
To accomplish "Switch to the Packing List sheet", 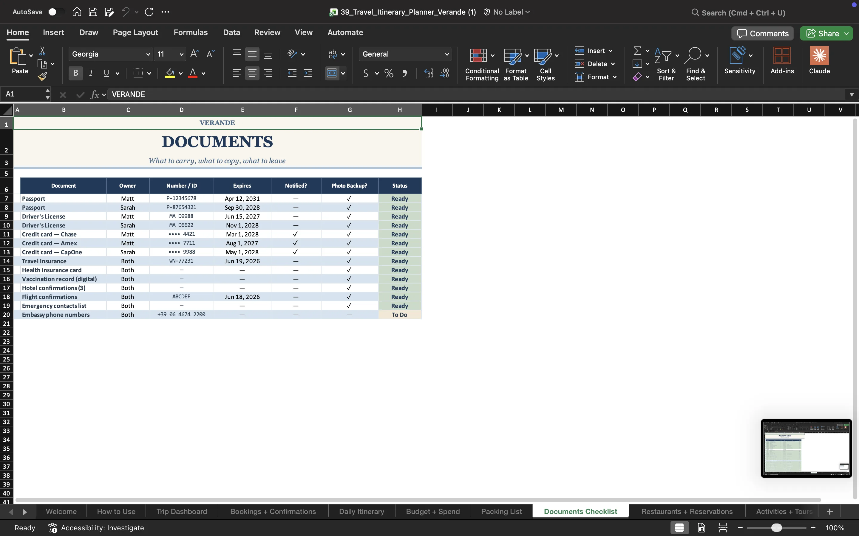I will click(501, 511).
